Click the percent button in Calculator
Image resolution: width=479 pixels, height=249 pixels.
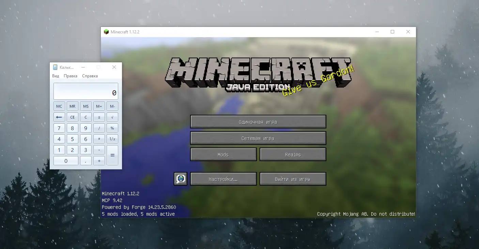pos(112,128)
